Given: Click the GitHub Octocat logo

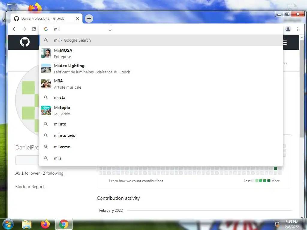Looking at the screenshot, I should 25,42.
